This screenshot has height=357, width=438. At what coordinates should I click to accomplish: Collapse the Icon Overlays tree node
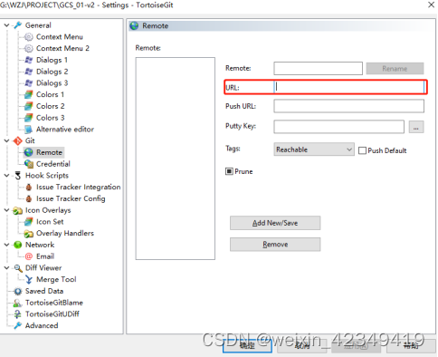(6, 210)
